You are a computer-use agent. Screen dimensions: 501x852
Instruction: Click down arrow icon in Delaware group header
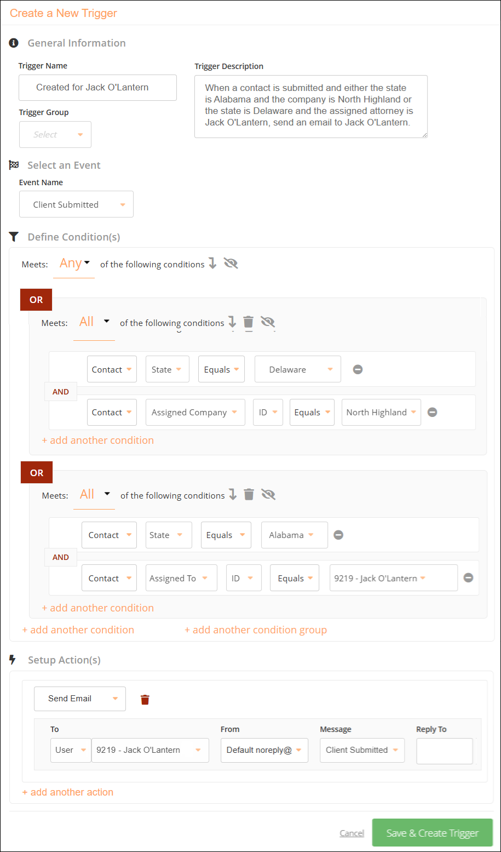coord(232,322)
